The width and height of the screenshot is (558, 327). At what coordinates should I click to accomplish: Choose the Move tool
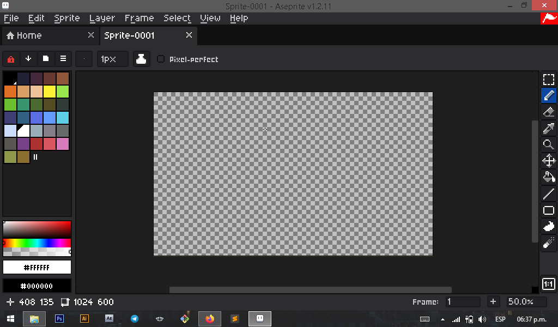549,161
